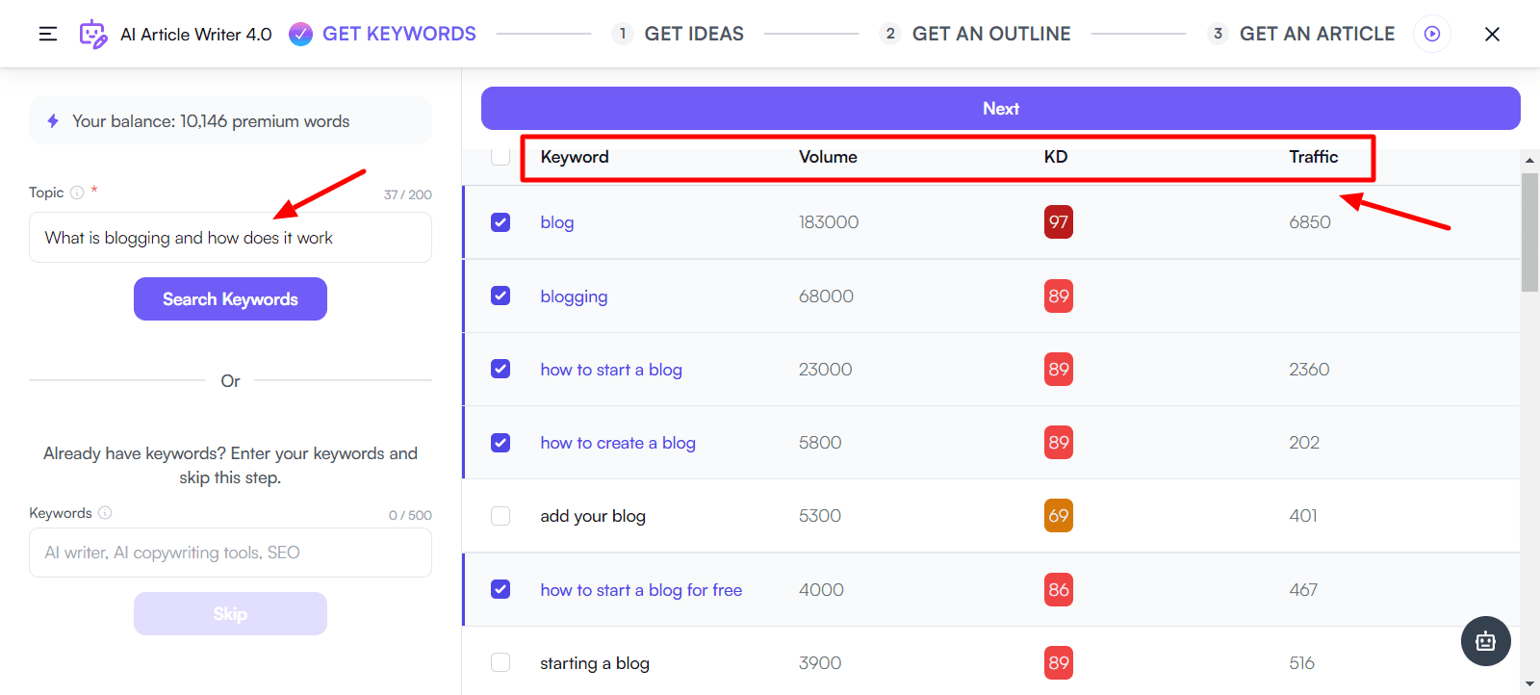The width and height of the screenshot is (1540, 695).
Task: Click the Next button
Action: (x=1001, y=109)
